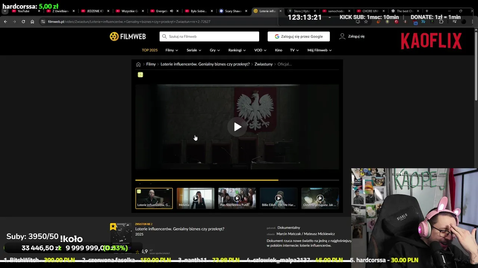The width and height of the screenshot is (478, 268).
Task: Open the TOP 2025 menu item
Action: [150, 50]
